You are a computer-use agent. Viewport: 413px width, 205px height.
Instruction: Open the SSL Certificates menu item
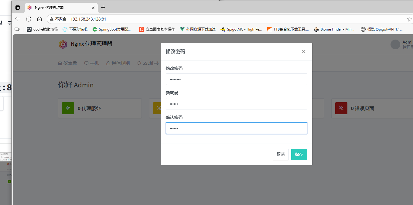[148, 63]
